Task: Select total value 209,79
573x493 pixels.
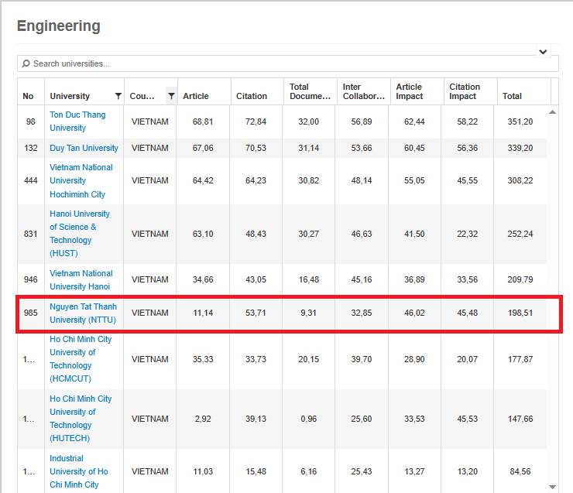Action: [x=520, y=279]
